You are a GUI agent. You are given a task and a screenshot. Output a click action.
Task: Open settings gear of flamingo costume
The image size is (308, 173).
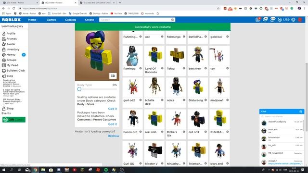(x=141, y=68)
